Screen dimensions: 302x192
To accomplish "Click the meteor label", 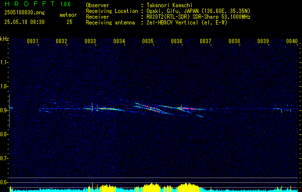I will 68,15.
